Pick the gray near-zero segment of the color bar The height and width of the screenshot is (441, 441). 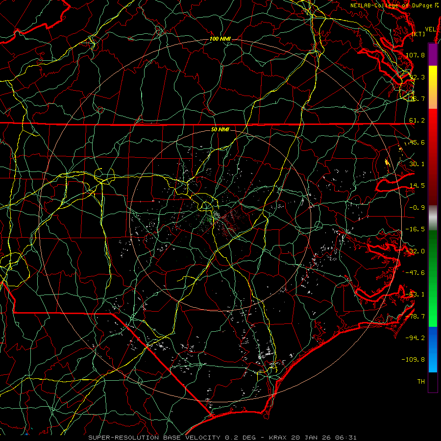click(433, 218)
